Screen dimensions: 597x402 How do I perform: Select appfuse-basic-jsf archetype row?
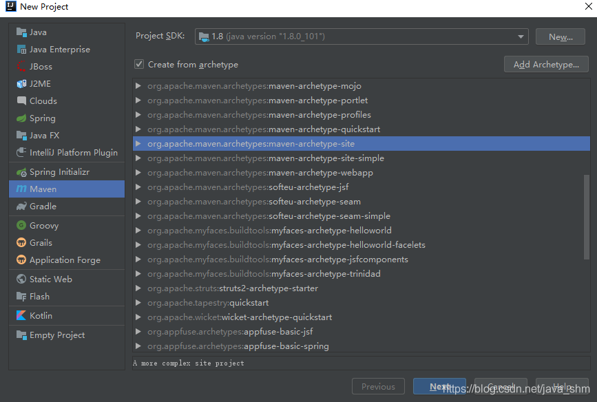coord(362,332)
